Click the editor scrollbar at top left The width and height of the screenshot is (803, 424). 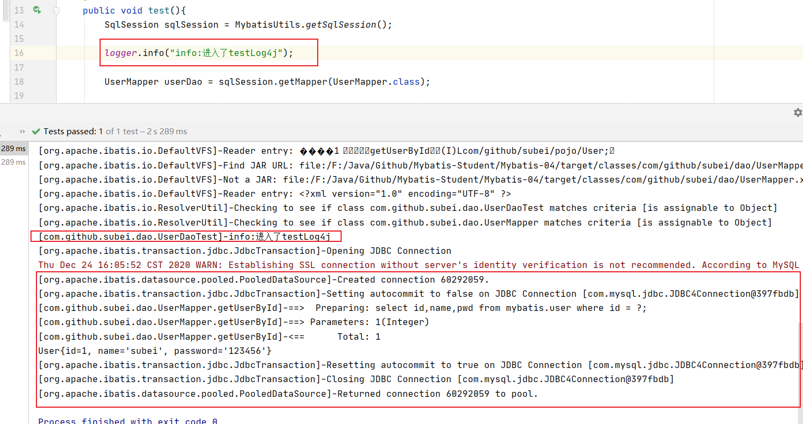pyautogui.click(x=6, y=11)
